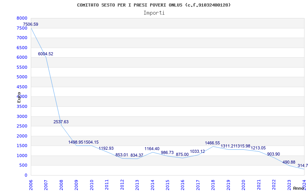Click the data label 903.90
The height and width of the screenshot is (192, 308).
click(273, 154)
